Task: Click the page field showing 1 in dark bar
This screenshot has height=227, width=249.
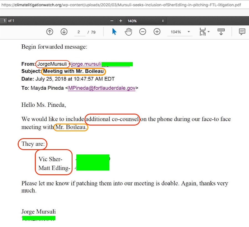Action: (x=4, y=21)
